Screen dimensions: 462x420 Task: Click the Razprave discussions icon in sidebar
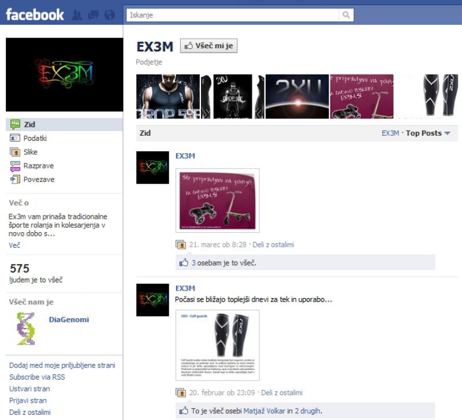pos(15,166)
